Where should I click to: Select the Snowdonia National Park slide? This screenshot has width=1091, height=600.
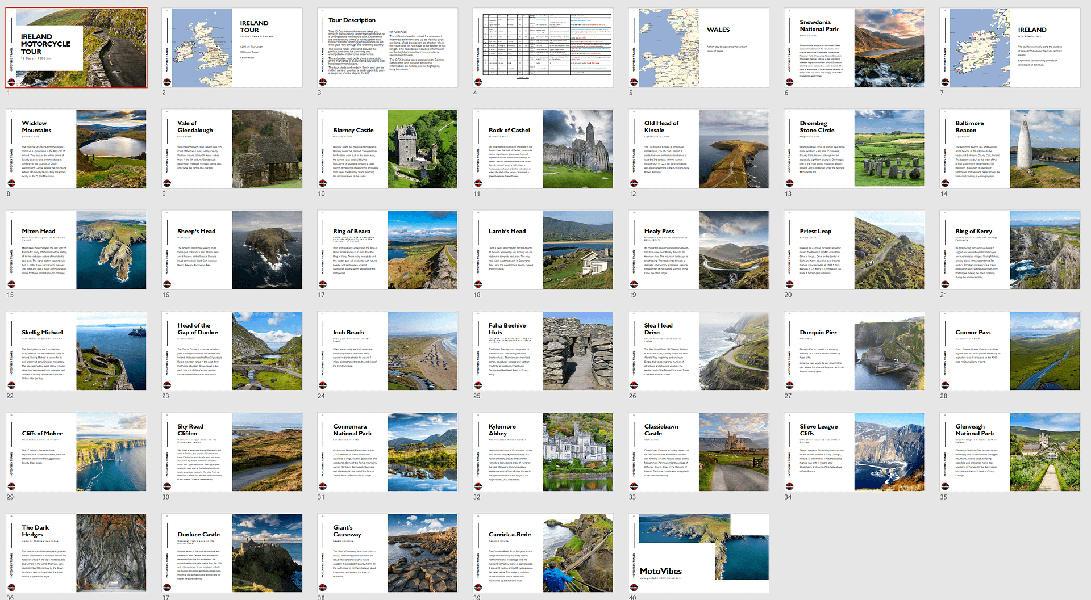[854, 48]
